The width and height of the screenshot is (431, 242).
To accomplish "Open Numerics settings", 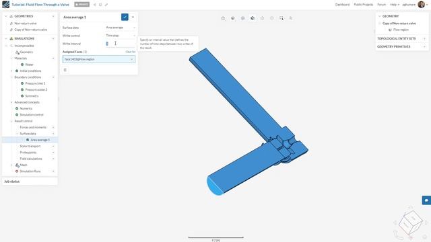I will tap(26, 109).
